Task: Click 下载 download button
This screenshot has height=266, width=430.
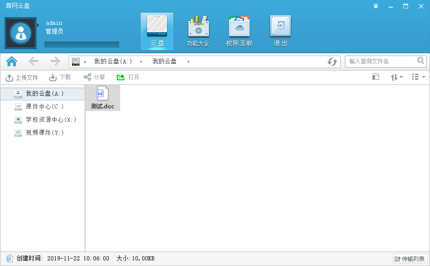Action: (x=60, y=77)
